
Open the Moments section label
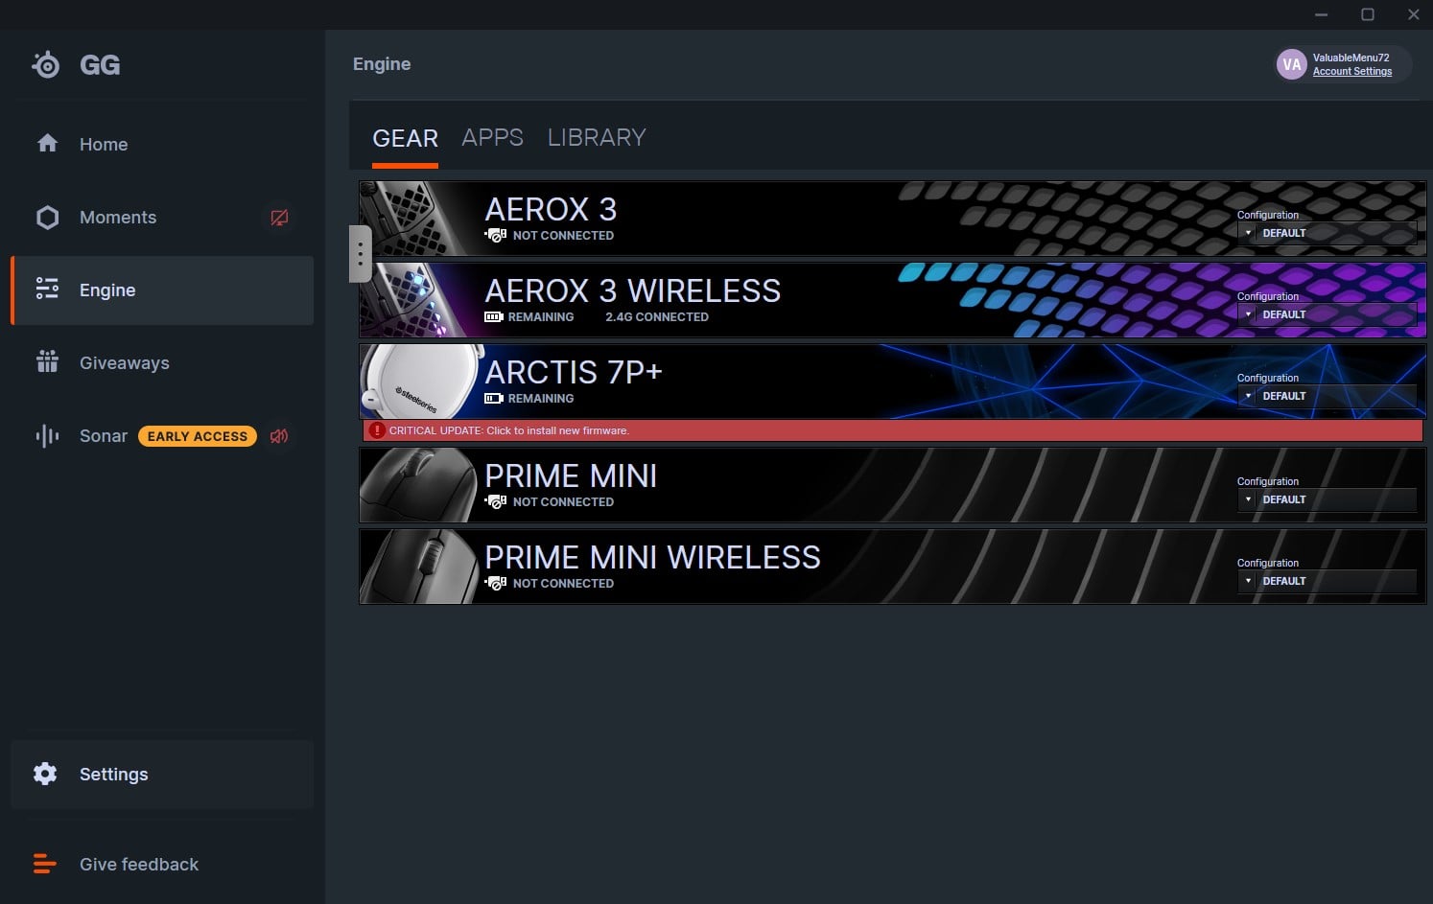[x=118, y=218]
